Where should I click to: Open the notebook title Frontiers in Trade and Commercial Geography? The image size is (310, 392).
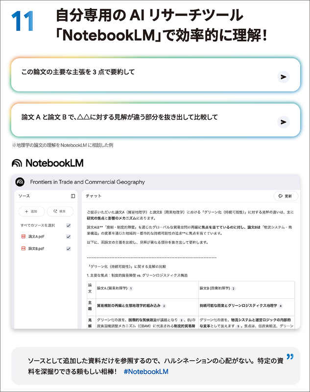point(88,182)
